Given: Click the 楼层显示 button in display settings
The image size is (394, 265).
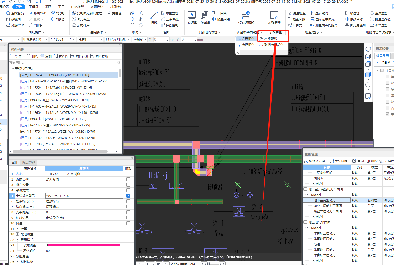Looking at the screenshot, I should pos(382,56).
